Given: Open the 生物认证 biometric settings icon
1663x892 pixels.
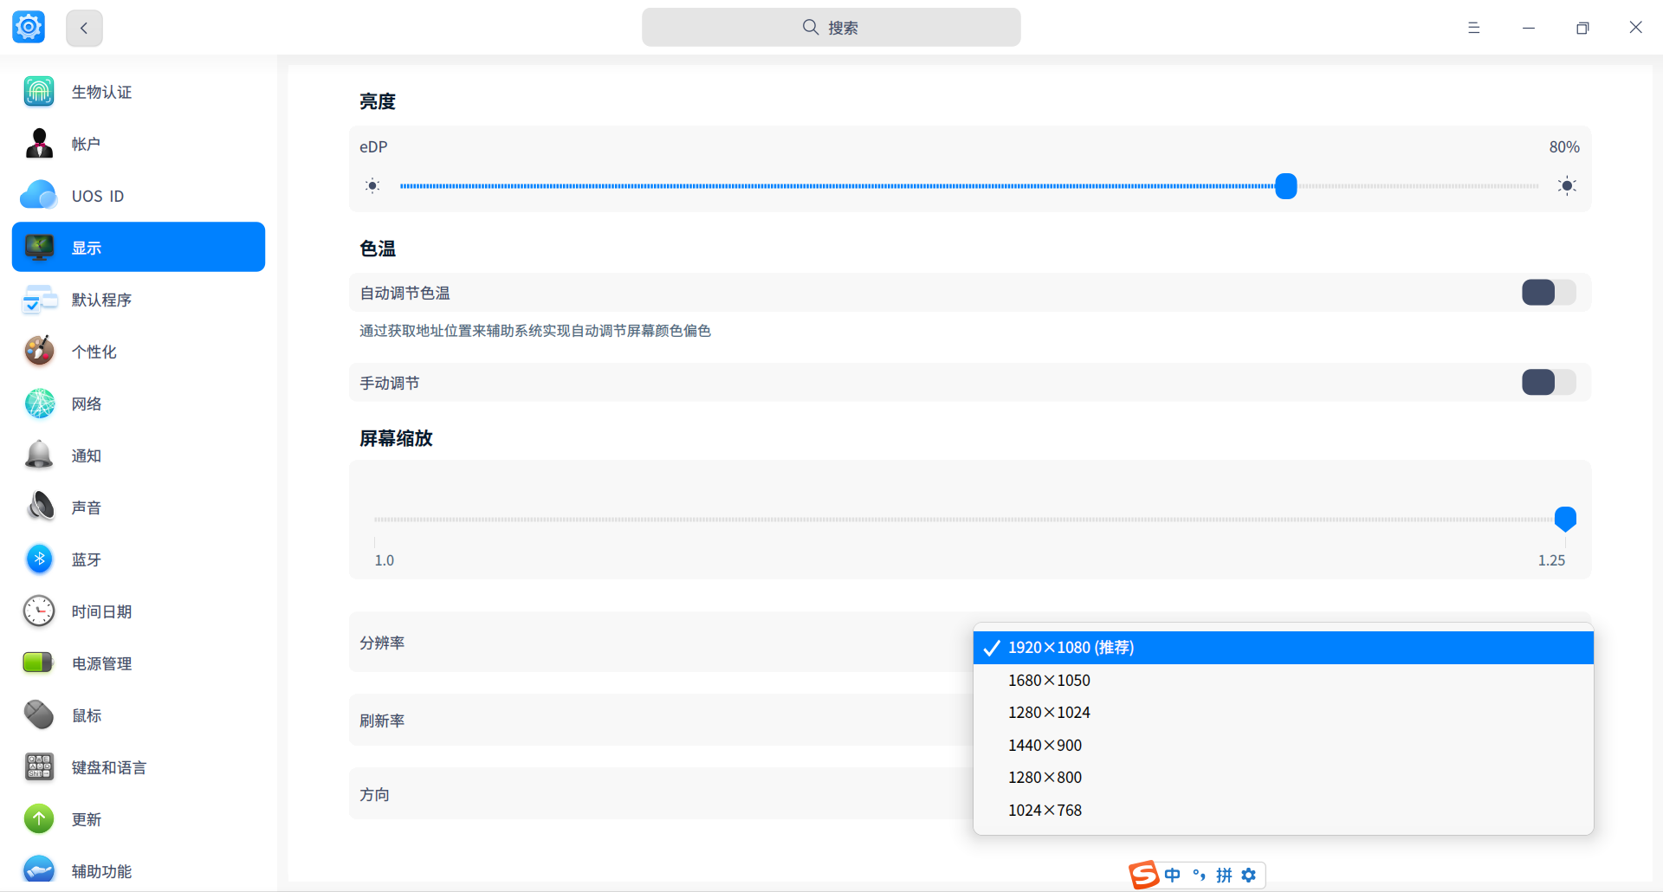Looking at the screenshot, I should coord(38,91).
